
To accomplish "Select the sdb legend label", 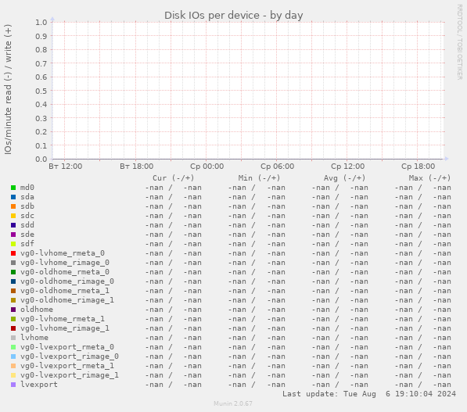I will point(27,206).
